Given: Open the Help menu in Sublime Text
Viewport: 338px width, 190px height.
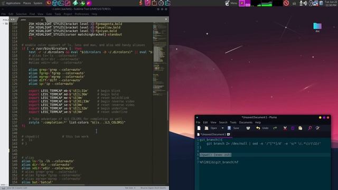Looking at the screenshot, I should coord(95,14).
